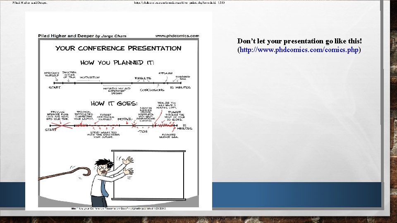Click 'Piled Higher and Deeper by Jorge Cham' heading
This screenshot has width=397, height=223.
(x=82, y=36)
